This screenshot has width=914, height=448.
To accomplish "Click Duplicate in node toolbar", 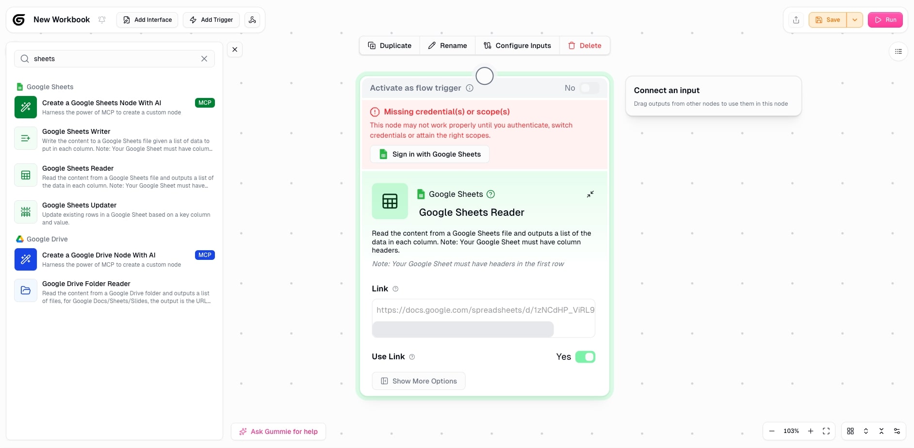I will [x=390, y=46].
